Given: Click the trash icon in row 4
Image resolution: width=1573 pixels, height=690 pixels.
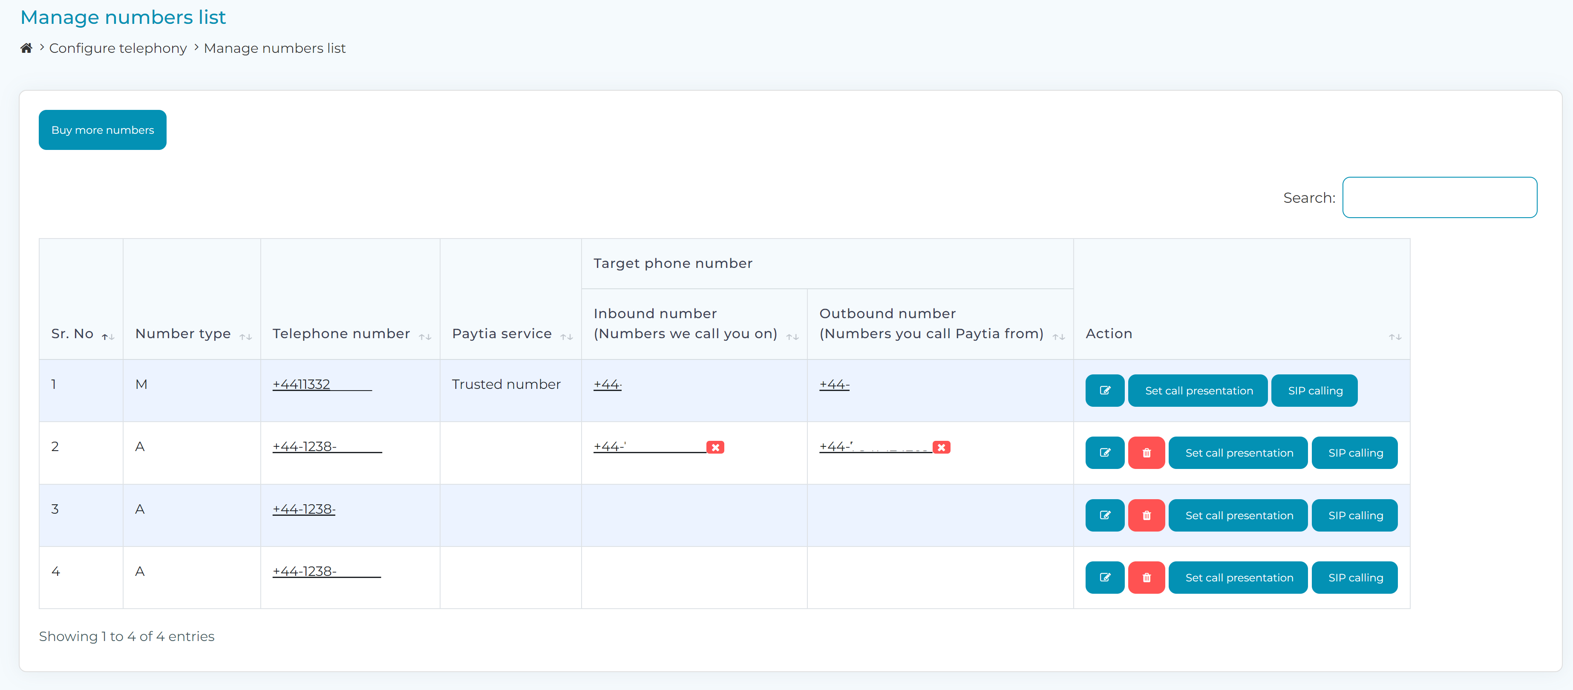Looking at the screenshot, I should [1146, 578].
